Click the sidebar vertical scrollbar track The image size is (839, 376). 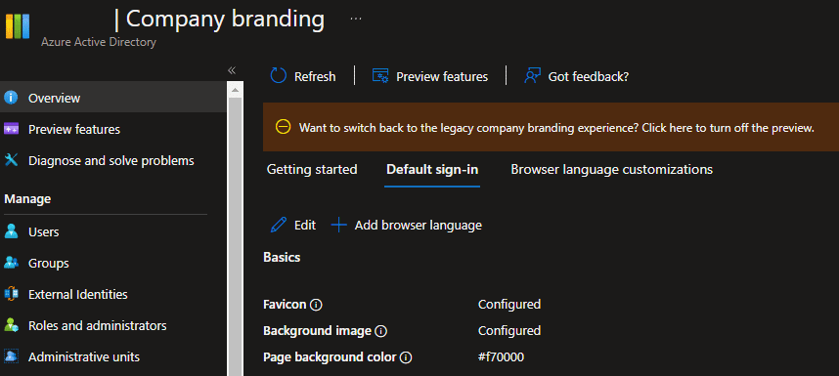(235, 235)
